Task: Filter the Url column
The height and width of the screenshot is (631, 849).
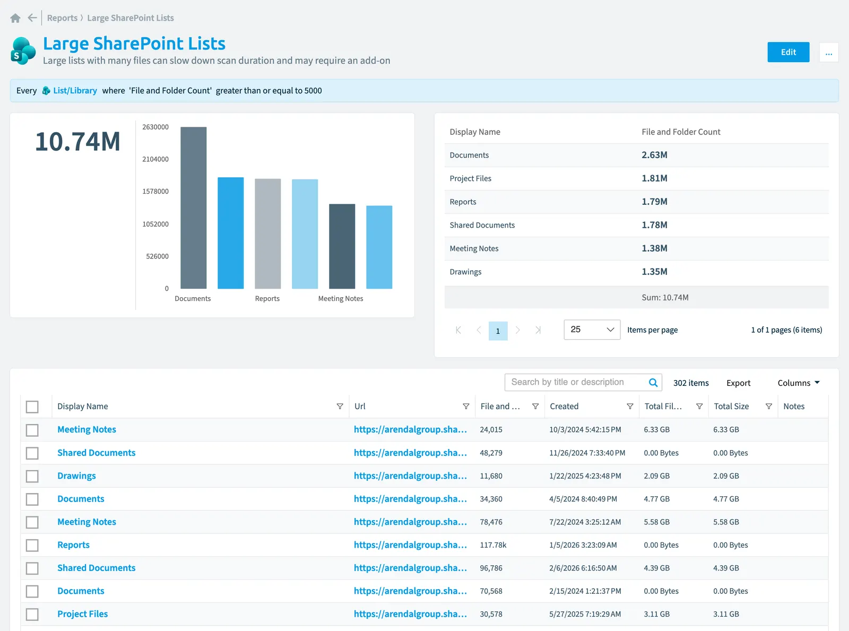Action: tap(466, 407)
